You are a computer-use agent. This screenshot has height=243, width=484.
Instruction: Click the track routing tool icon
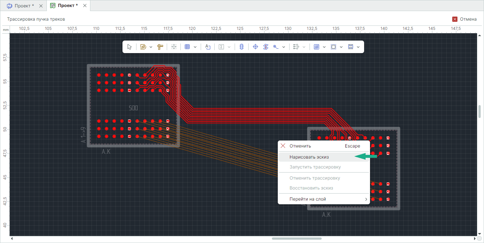(x=144, y=47)
